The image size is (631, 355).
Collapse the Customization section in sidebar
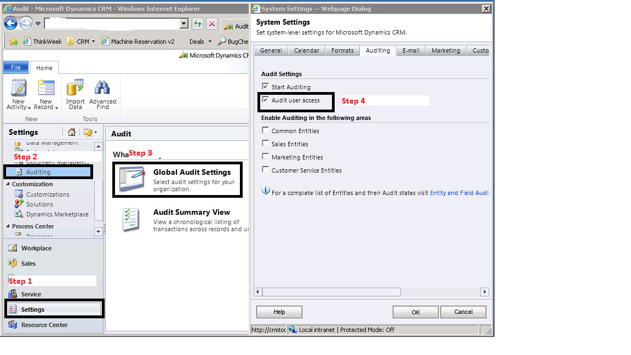pyautogui.click(x=8, y=185)
